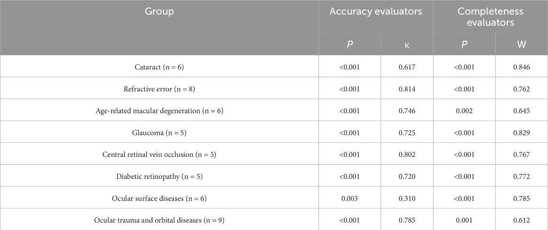This screenshot has width=548, height=230.
Task: Select the 0.612 W value cell
Action: [x=520, y=220]
